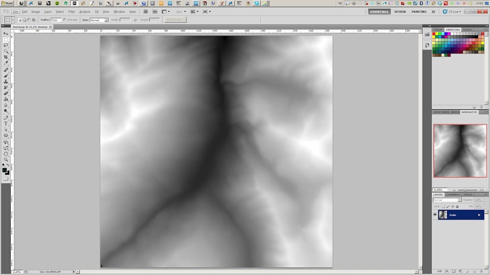Viewport: 490px width, 275px height.
Task: Select the Hand tool
Action: click(x=6, y=154)
